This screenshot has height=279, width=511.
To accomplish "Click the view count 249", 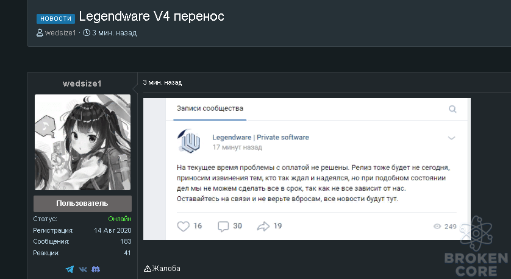I will [x=451, y=227].
